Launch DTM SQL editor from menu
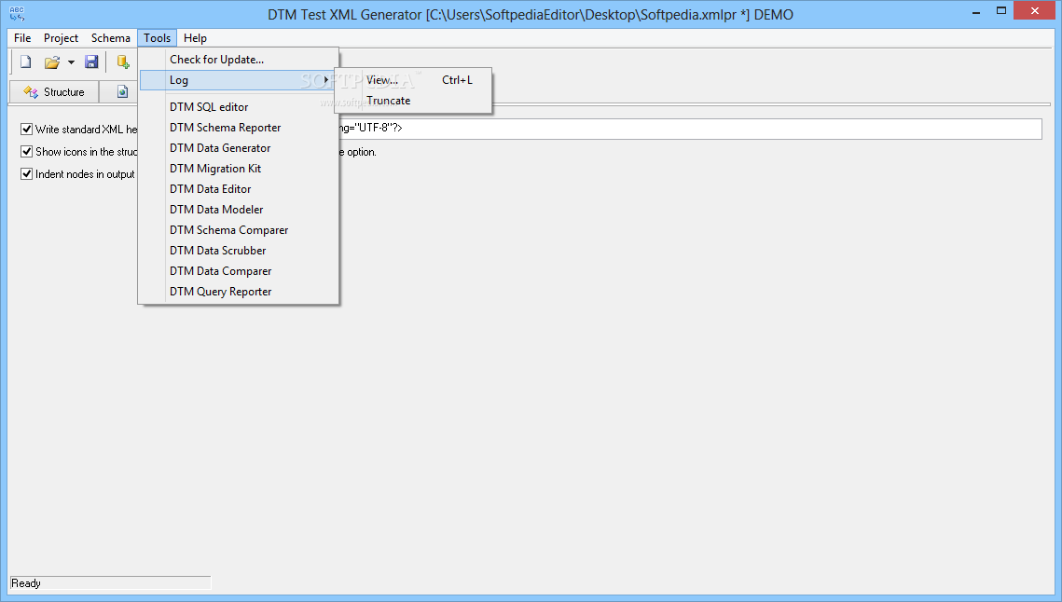Image resolution: width=1062 pixels, height=602 pixels. click(239, 107)
